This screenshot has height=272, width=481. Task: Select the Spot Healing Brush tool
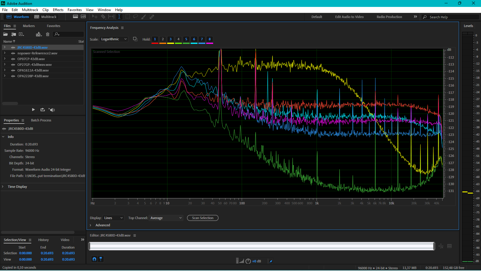pos(152,17)
